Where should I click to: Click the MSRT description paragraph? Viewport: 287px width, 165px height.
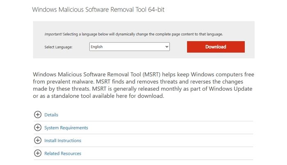click(143, 85)
